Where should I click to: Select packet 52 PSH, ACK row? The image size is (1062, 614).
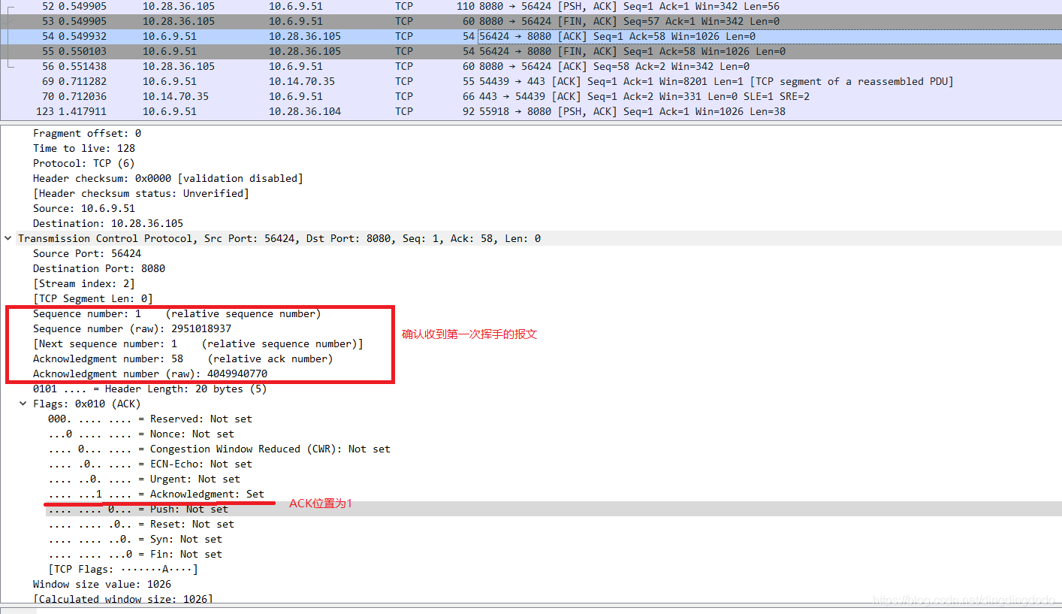click(x=531, y=6)
